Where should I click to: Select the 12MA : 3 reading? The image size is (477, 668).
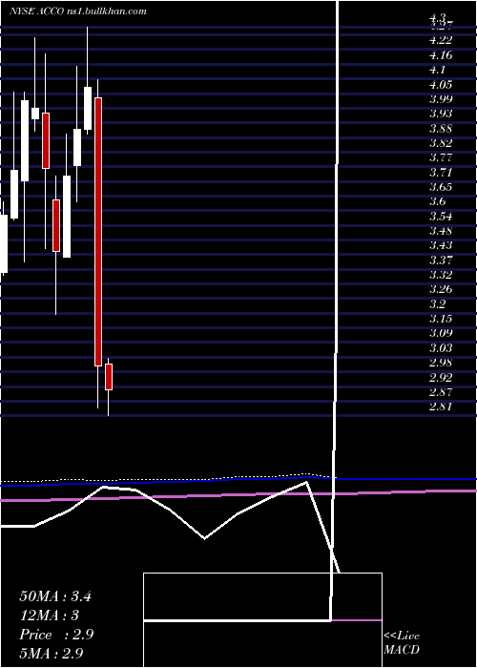pos(50,616)
